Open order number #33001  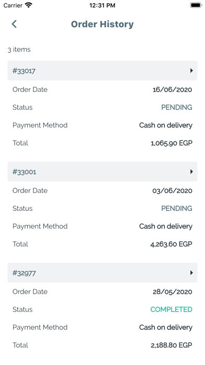(24, 172)
